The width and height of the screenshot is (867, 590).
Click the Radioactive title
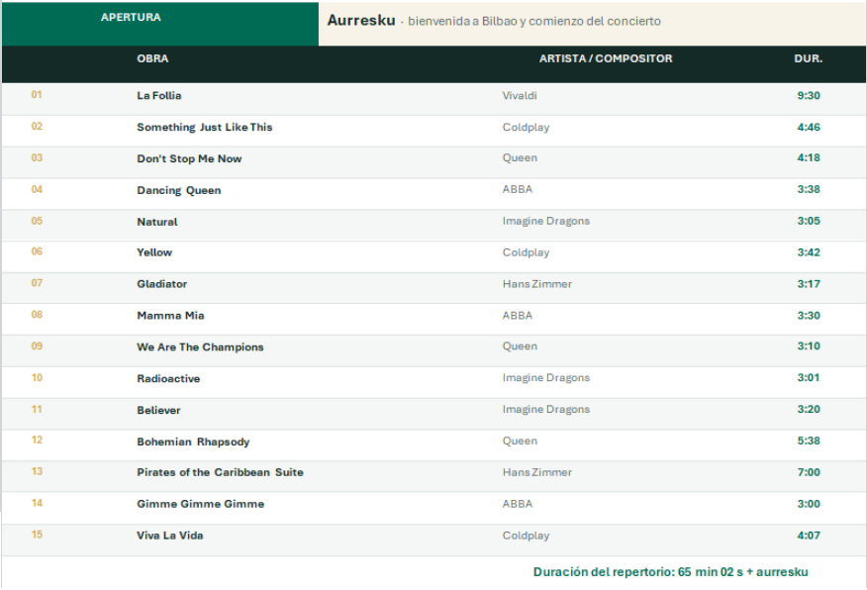(168, 378)
